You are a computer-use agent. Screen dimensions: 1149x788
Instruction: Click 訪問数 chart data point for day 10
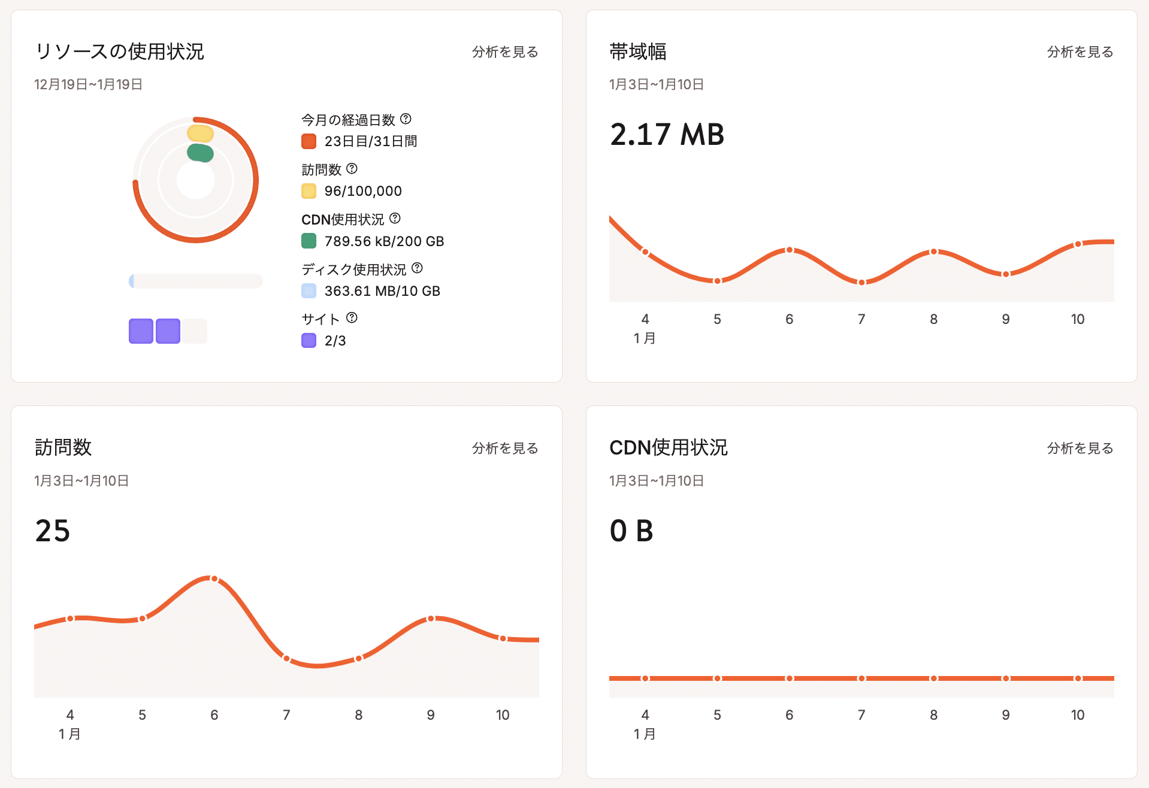(x=503, y=639)
